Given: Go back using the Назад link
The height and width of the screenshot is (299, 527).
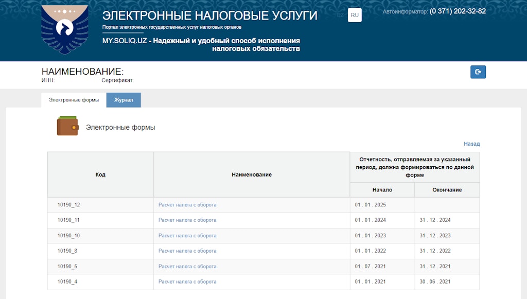Looking at the screenshot, I should coord(471,144).
